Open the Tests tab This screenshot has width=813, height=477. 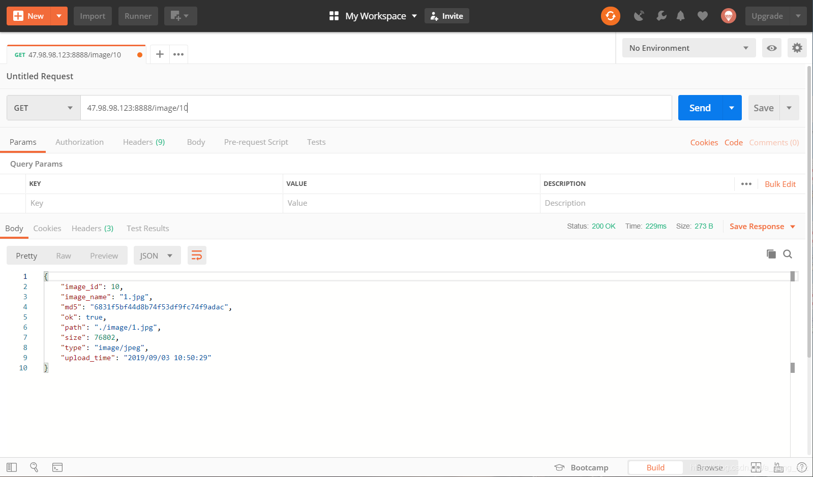tap(316, 142)
